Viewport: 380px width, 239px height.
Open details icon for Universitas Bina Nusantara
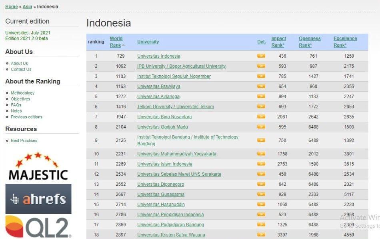point(261,117)
